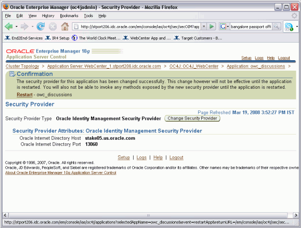Click the footer Setup link
The image size is (301, 228).
click(x=124, y=157)
